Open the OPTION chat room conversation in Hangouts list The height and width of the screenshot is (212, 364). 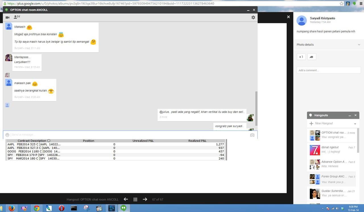point(332,135)
